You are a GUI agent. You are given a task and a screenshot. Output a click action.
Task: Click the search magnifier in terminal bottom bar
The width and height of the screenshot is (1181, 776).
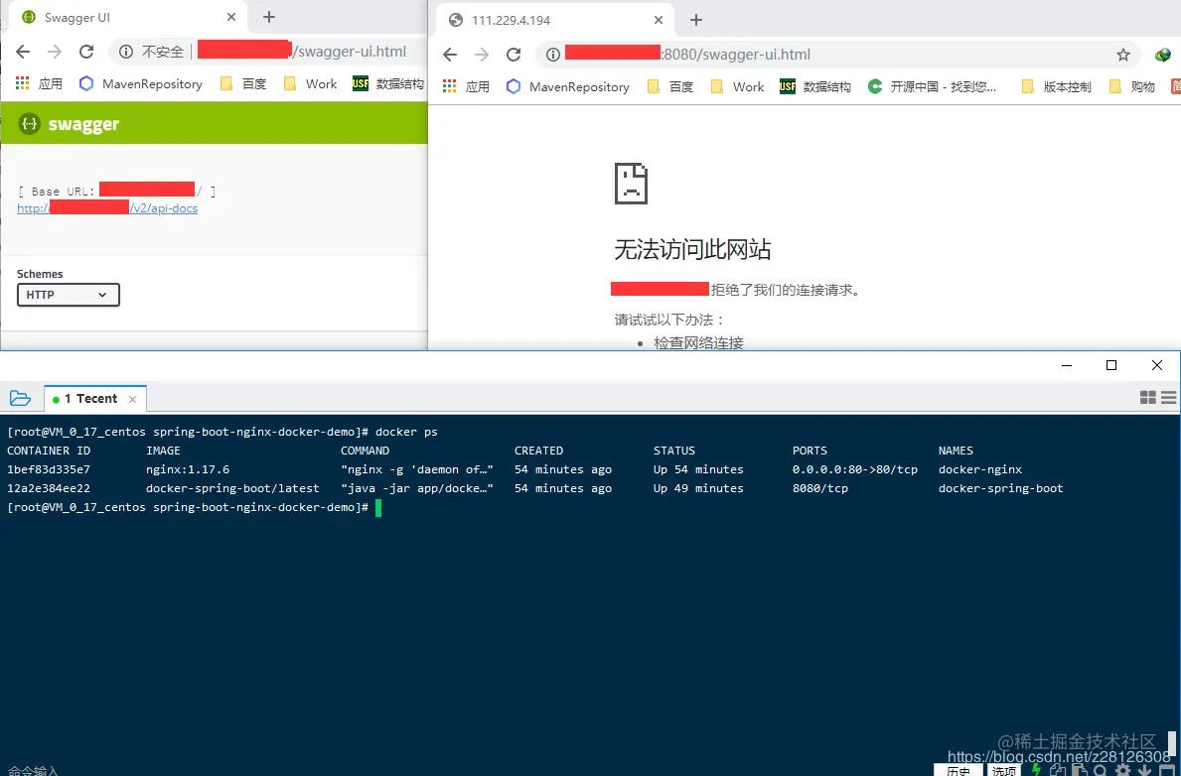(1101, 770)
